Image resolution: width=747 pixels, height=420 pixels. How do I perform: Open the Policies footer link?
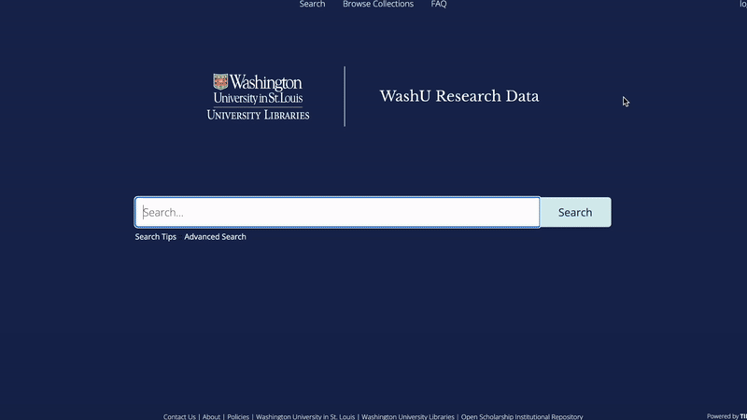click(x=238, y=416)
